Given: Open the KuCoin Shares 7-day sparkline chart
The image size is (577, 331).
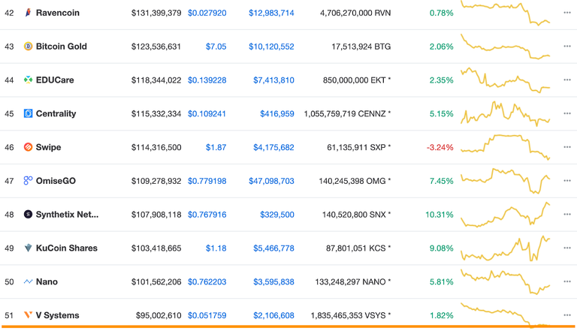Looking at the screenshot, I should tap(505, 248).
